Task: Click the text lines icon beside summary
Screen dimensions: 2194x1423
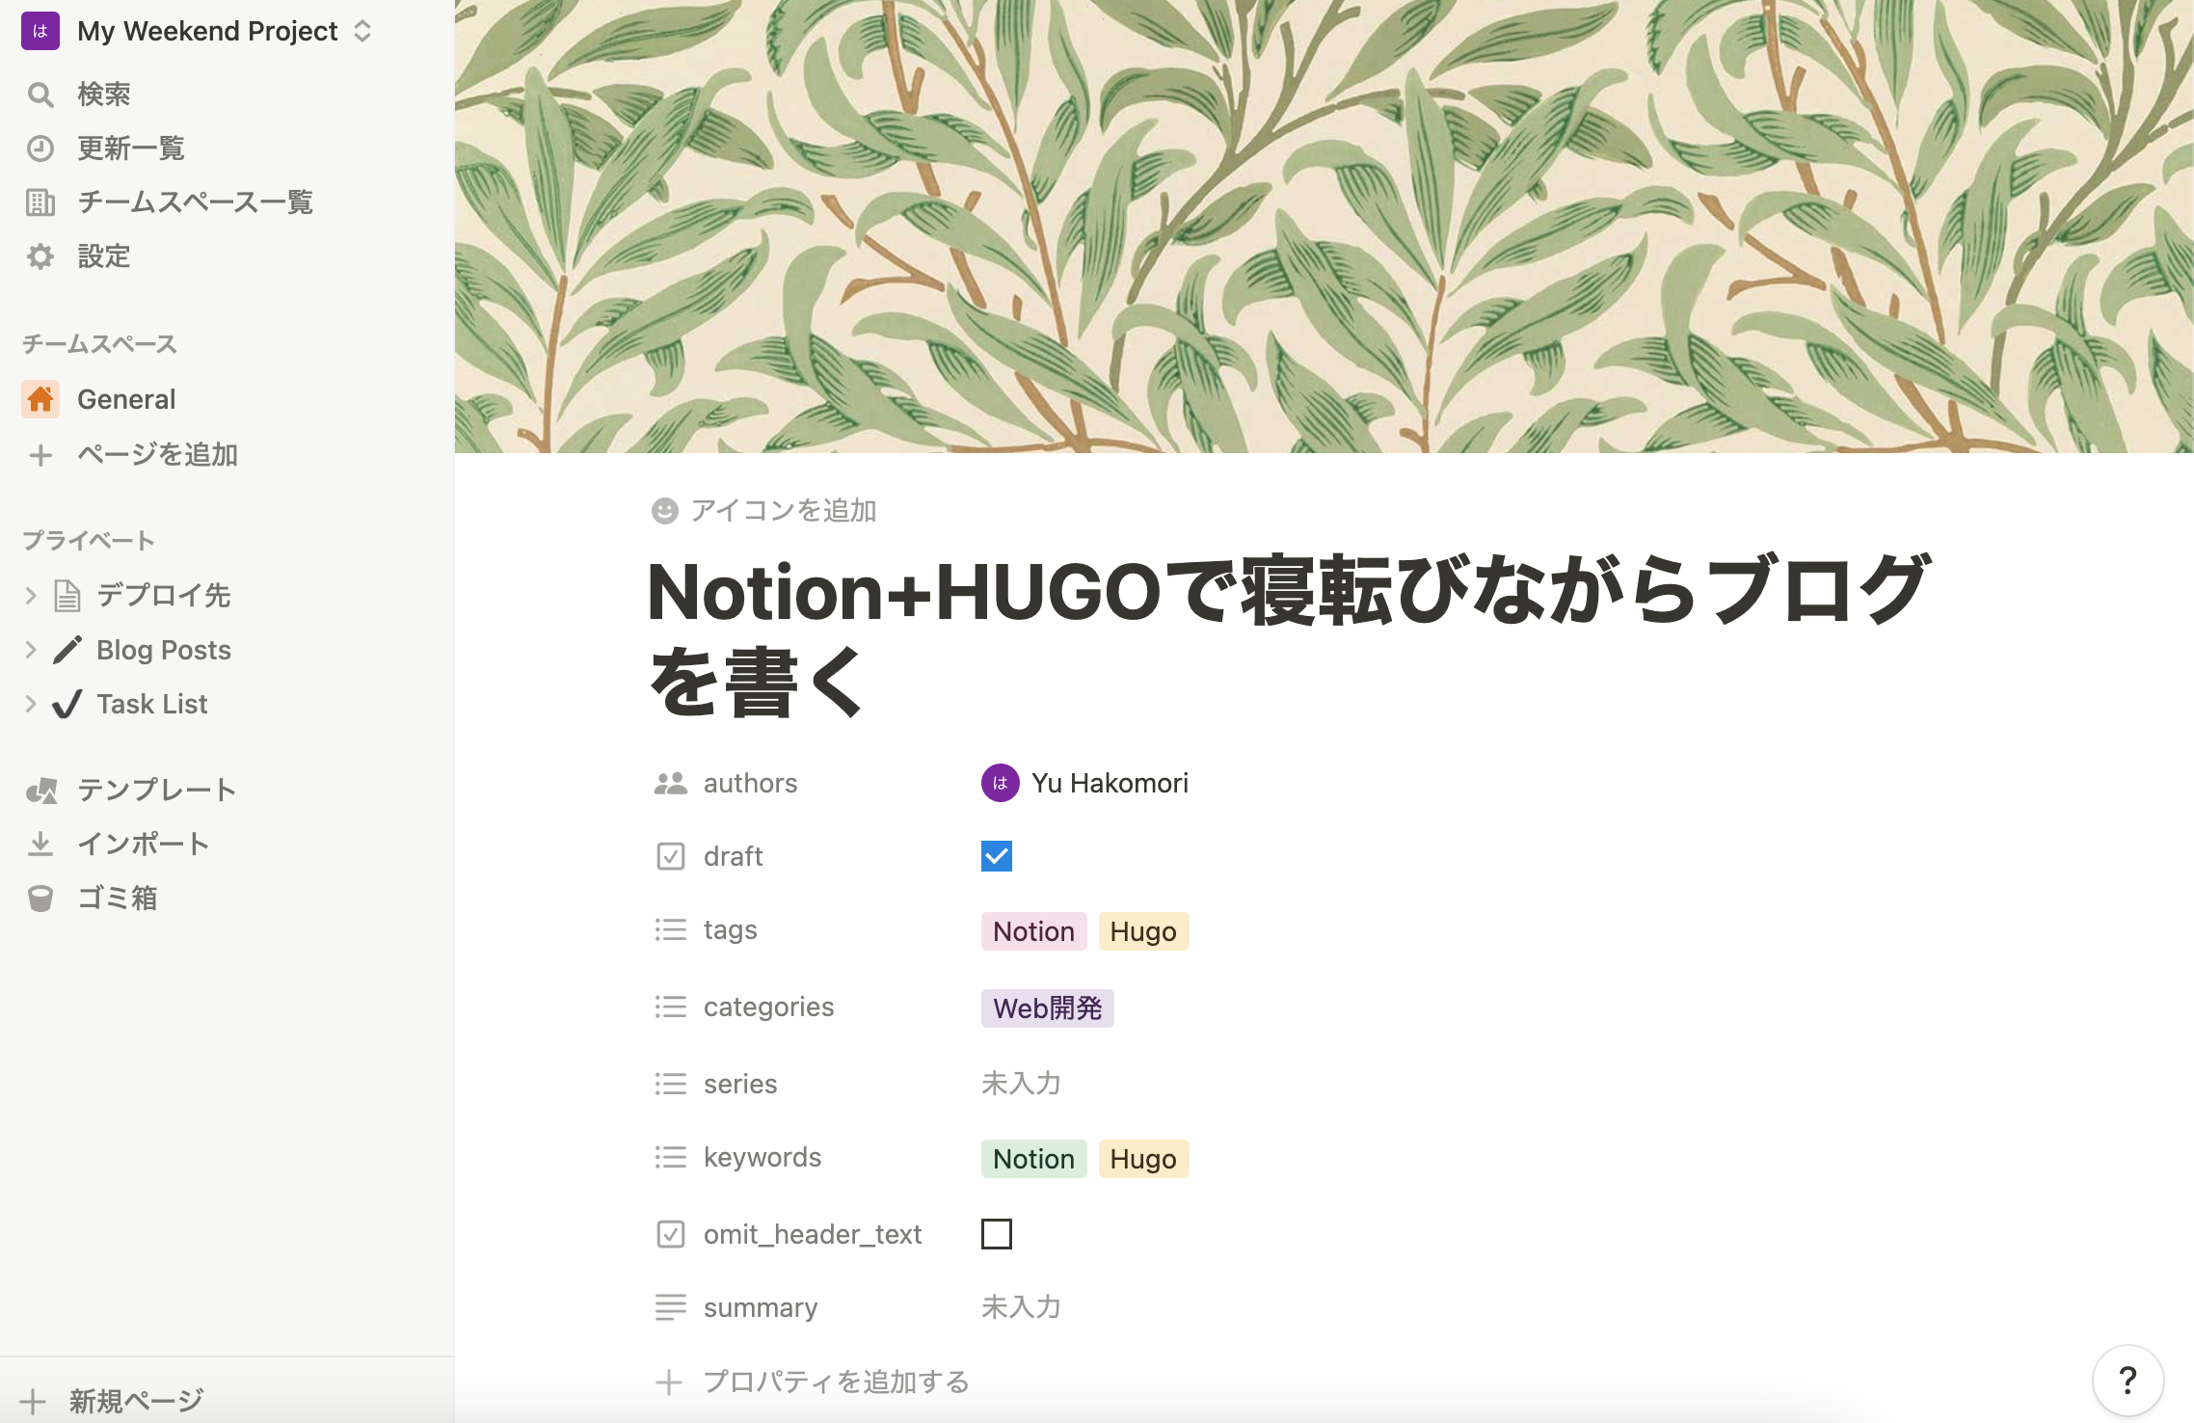Action: (671, 1307)
